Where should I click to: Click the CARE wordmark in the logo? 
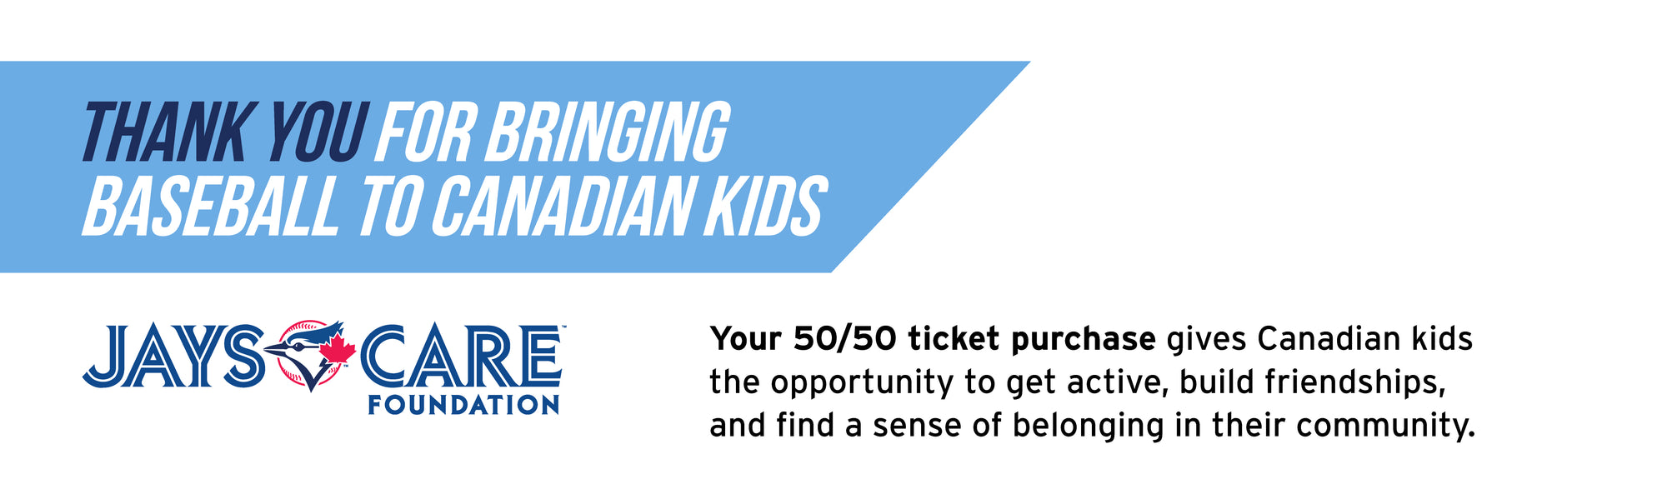click(x=461, y=357)
